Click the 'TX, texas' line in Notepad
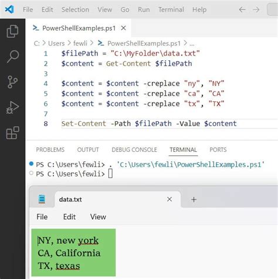 pyautogui.click(x=59, y=266)
